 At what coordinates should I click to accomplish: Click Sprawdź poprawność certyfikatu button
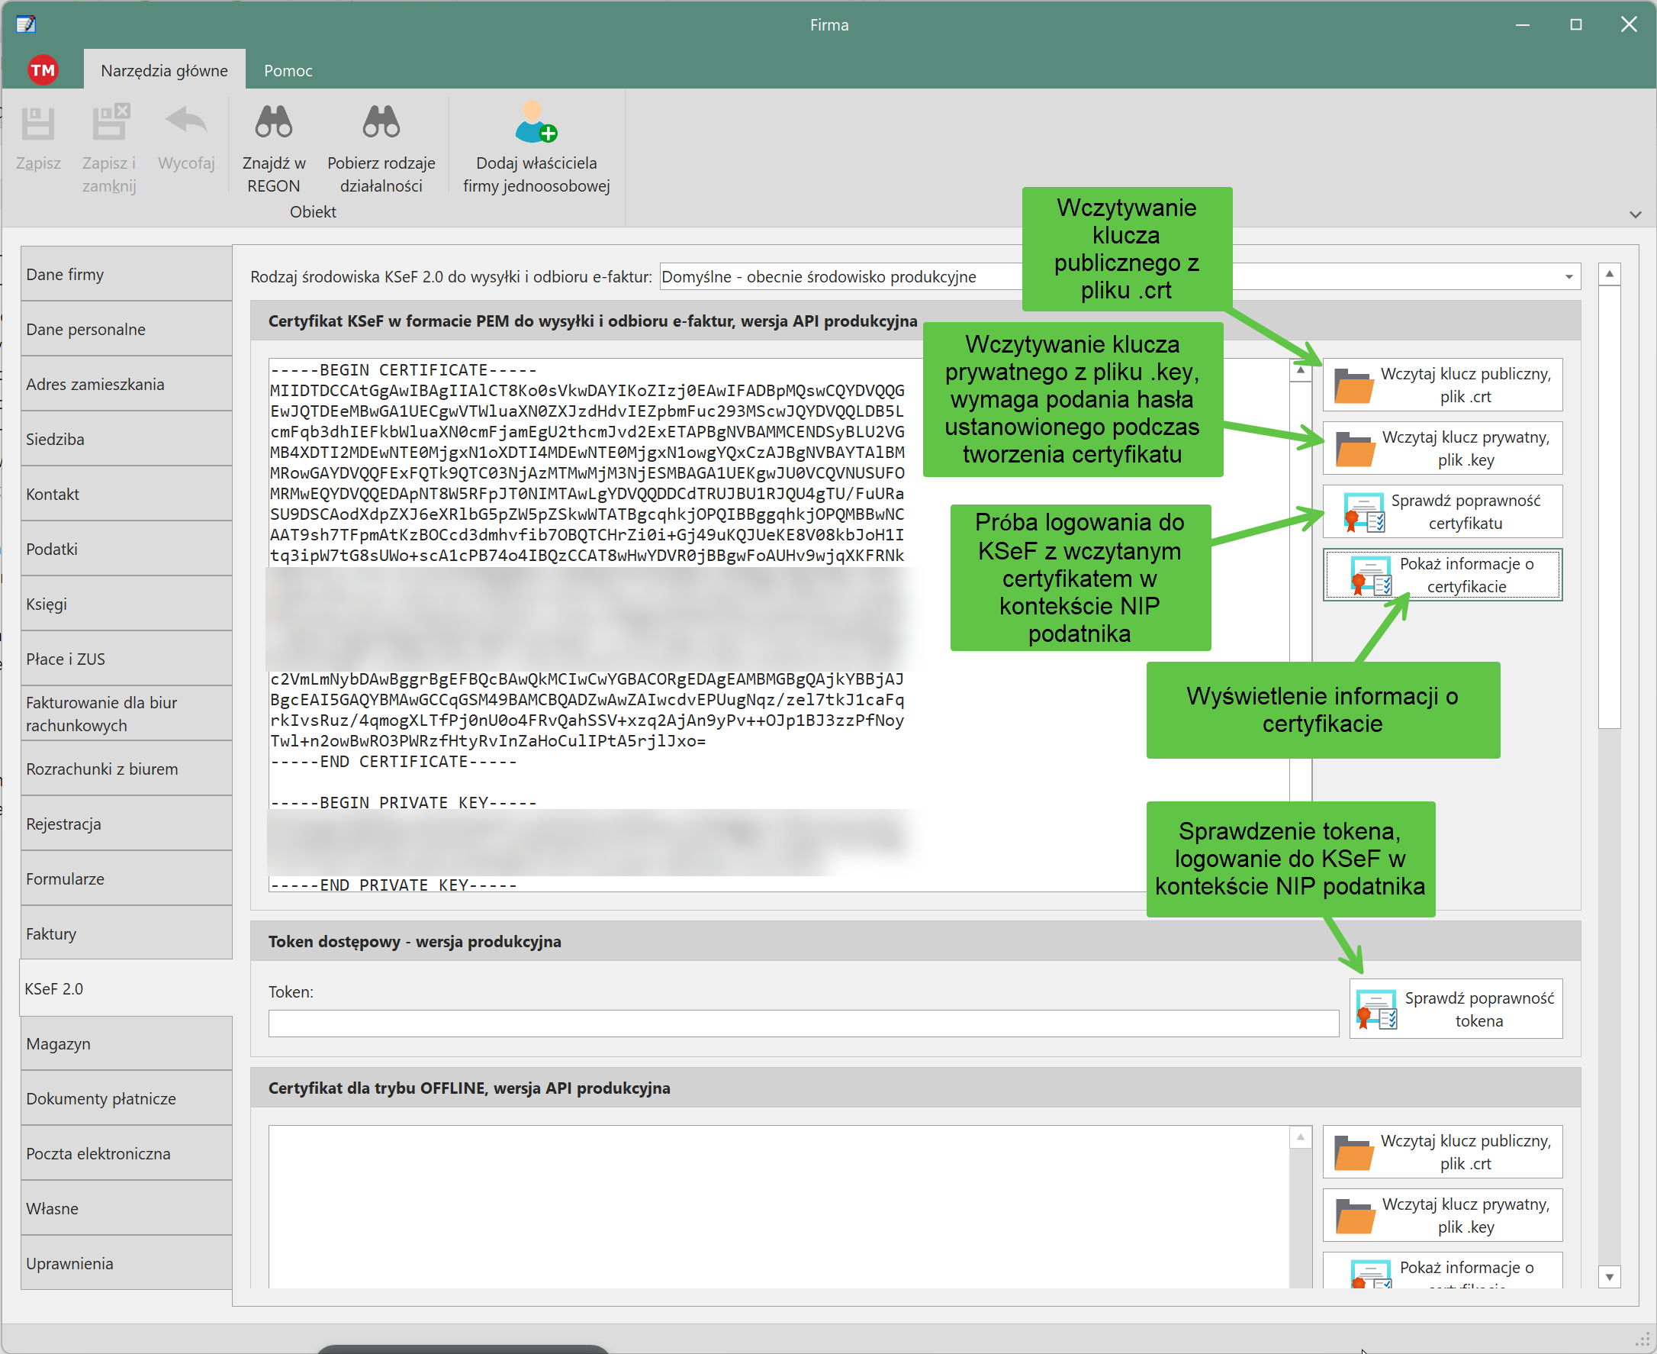tap(1442, 511)
